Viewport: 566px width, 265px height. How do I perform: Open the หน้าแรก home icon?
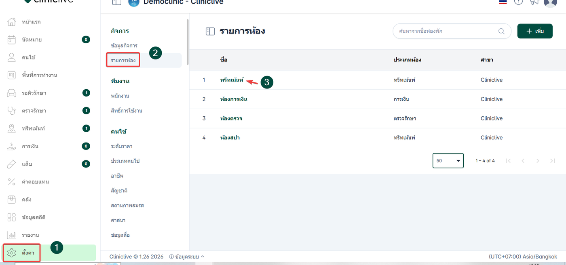coord(12,22)
